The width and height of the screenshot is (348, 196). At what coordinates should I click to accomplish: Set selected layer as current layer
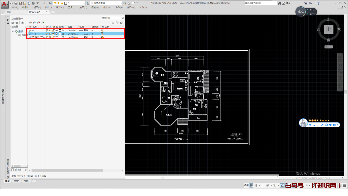[x=43, y=23]
